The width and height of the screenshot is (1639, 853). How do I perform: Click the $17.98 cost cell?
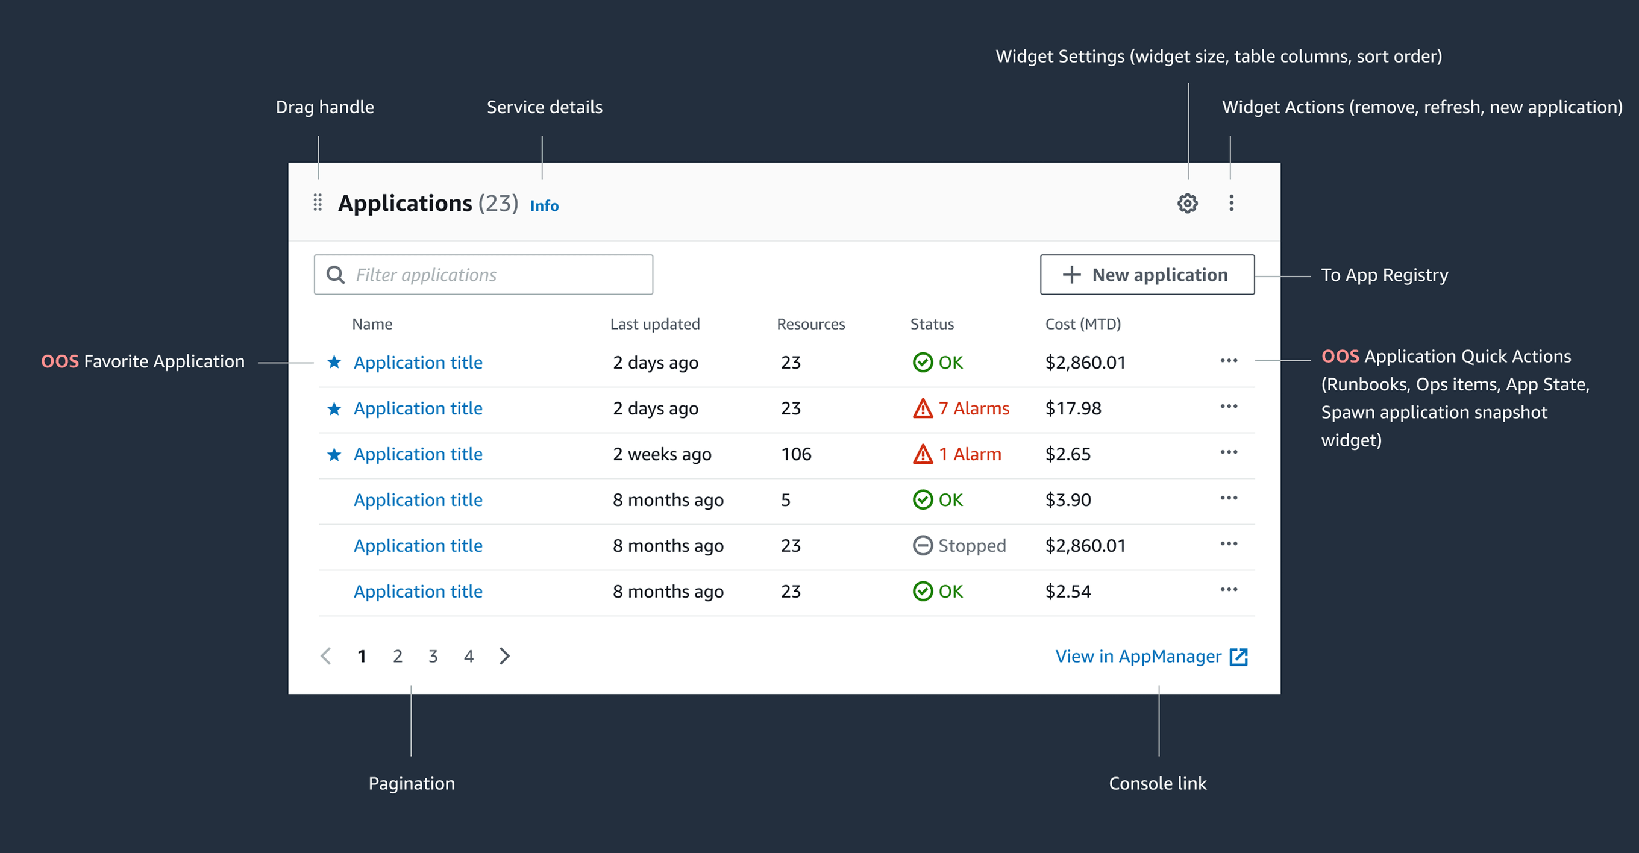(x=1073, y=408)
